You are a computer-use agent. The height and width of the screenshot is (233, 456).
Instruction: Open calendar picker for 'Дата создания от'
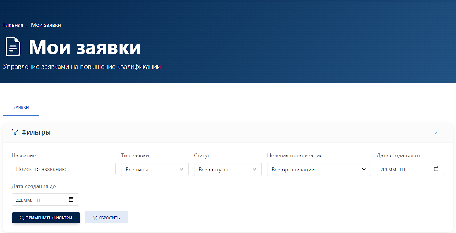pos(436,169)
